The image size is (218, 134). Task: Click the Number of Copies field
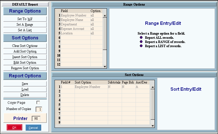(x=39, y=109)
